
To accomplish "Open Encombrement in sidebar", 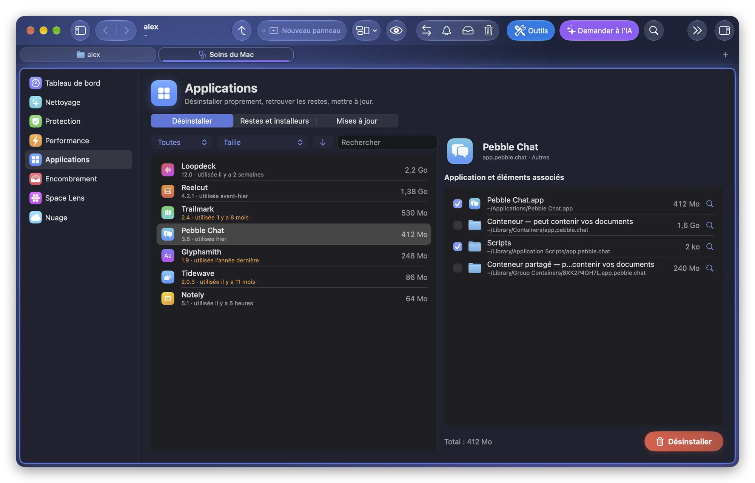I will click(x=79, y=179).
